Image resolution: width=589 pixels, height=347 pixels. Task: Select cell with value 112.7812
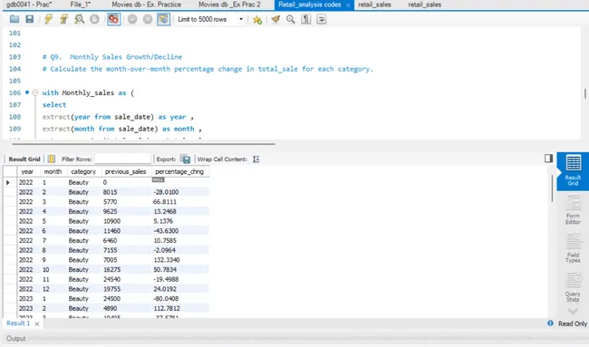pos(180,308)
